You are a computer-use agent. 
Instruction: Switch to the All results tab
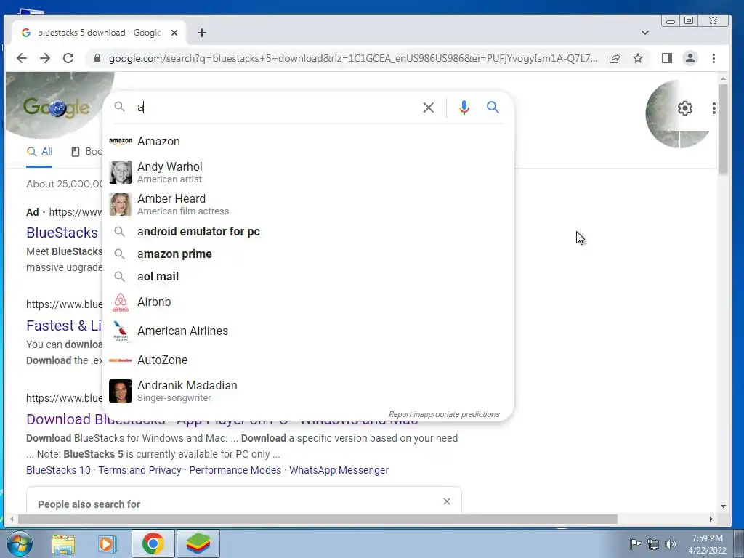tap(39, 152)
